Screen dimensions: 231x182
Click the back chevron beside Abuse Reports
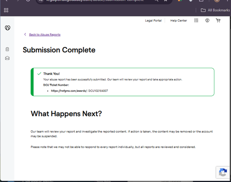point(25,35)
